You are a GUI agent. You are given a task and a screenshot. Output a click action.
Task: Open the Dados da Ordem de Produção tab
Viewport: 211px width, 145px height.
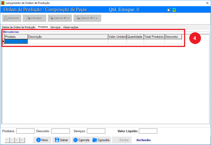(18, 27)
